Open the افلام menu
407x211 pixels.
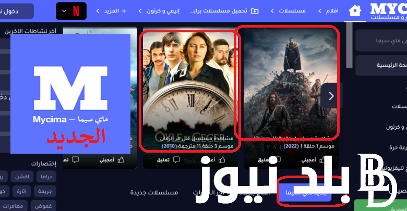(x=328, y=11)
